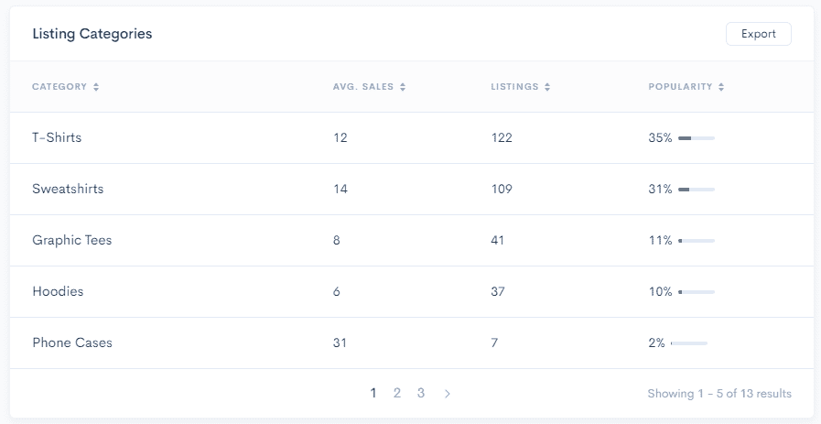821x424 pixels.
Task: Click Phone Cases 2% popularity bar
Action: 689,343
